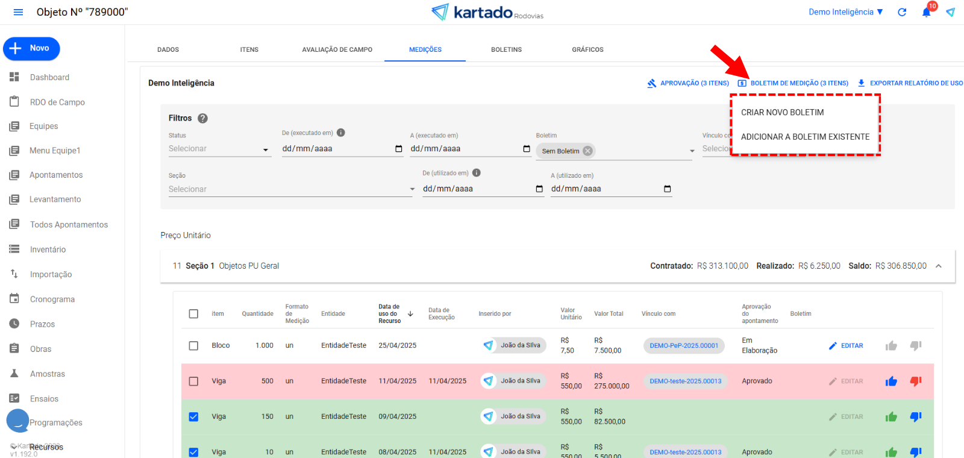Click thumbs up on the Bloco row
964x458 pixels.
coord(891,346)
